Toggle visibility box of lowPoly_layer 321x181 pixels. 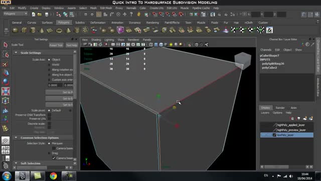pos(264,135)
